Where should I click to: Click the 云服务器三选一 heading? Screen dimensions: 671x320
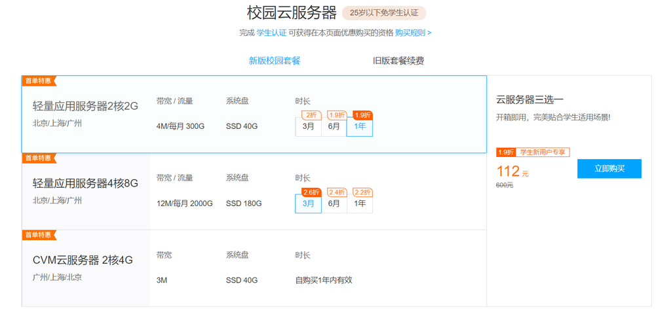pos(529,100)
